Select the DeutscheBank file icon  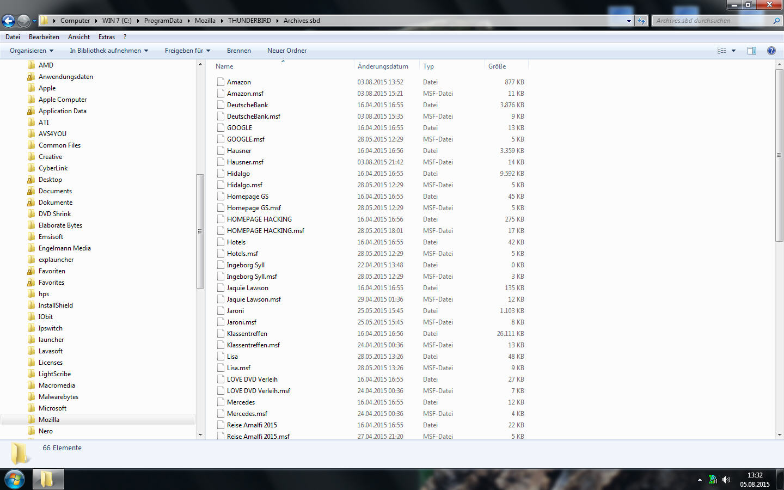coord(220,105)
